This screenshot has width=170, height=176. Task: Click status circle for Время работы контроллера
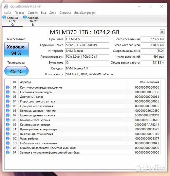click(x=8, y=129)
